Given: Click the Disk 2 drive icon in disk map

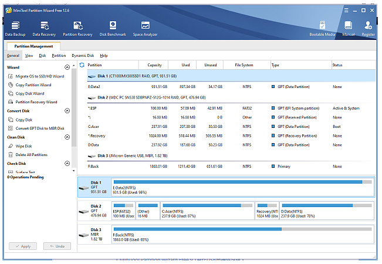Looking at the screenshot, I should coord(83,211).
